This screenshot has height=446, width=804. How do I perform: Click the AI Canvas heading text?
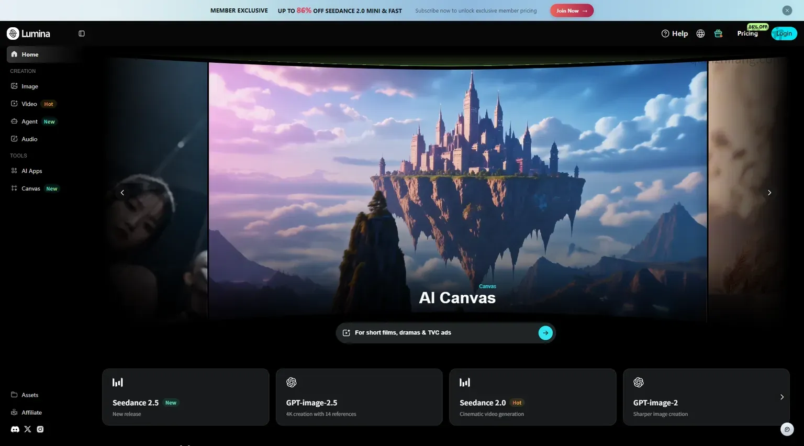pyautogui.click(x=457, y=298)
